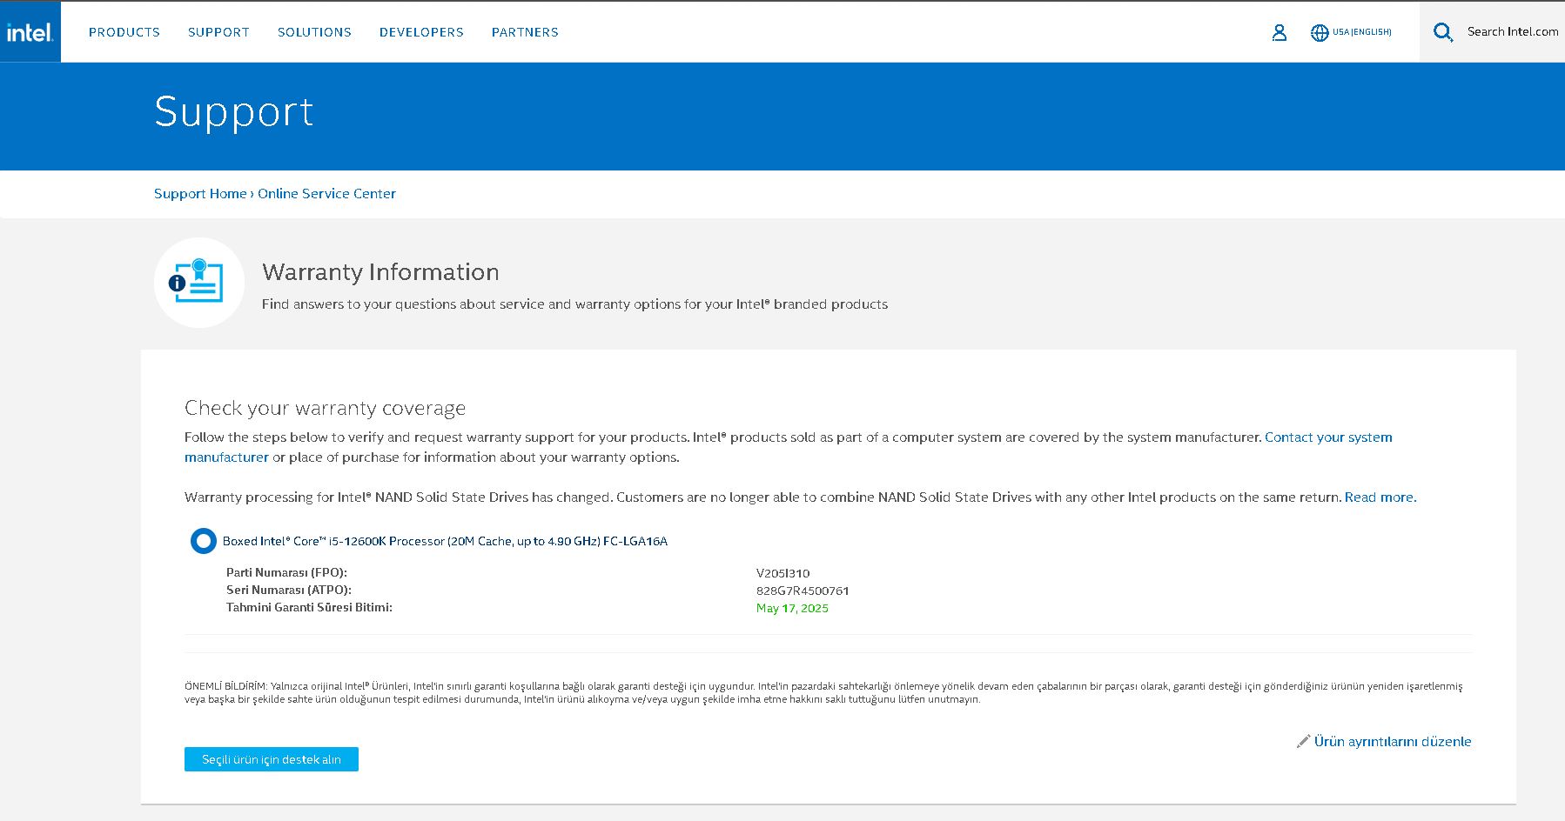
Task: Open the Partners menu
Action: (525, 32)
